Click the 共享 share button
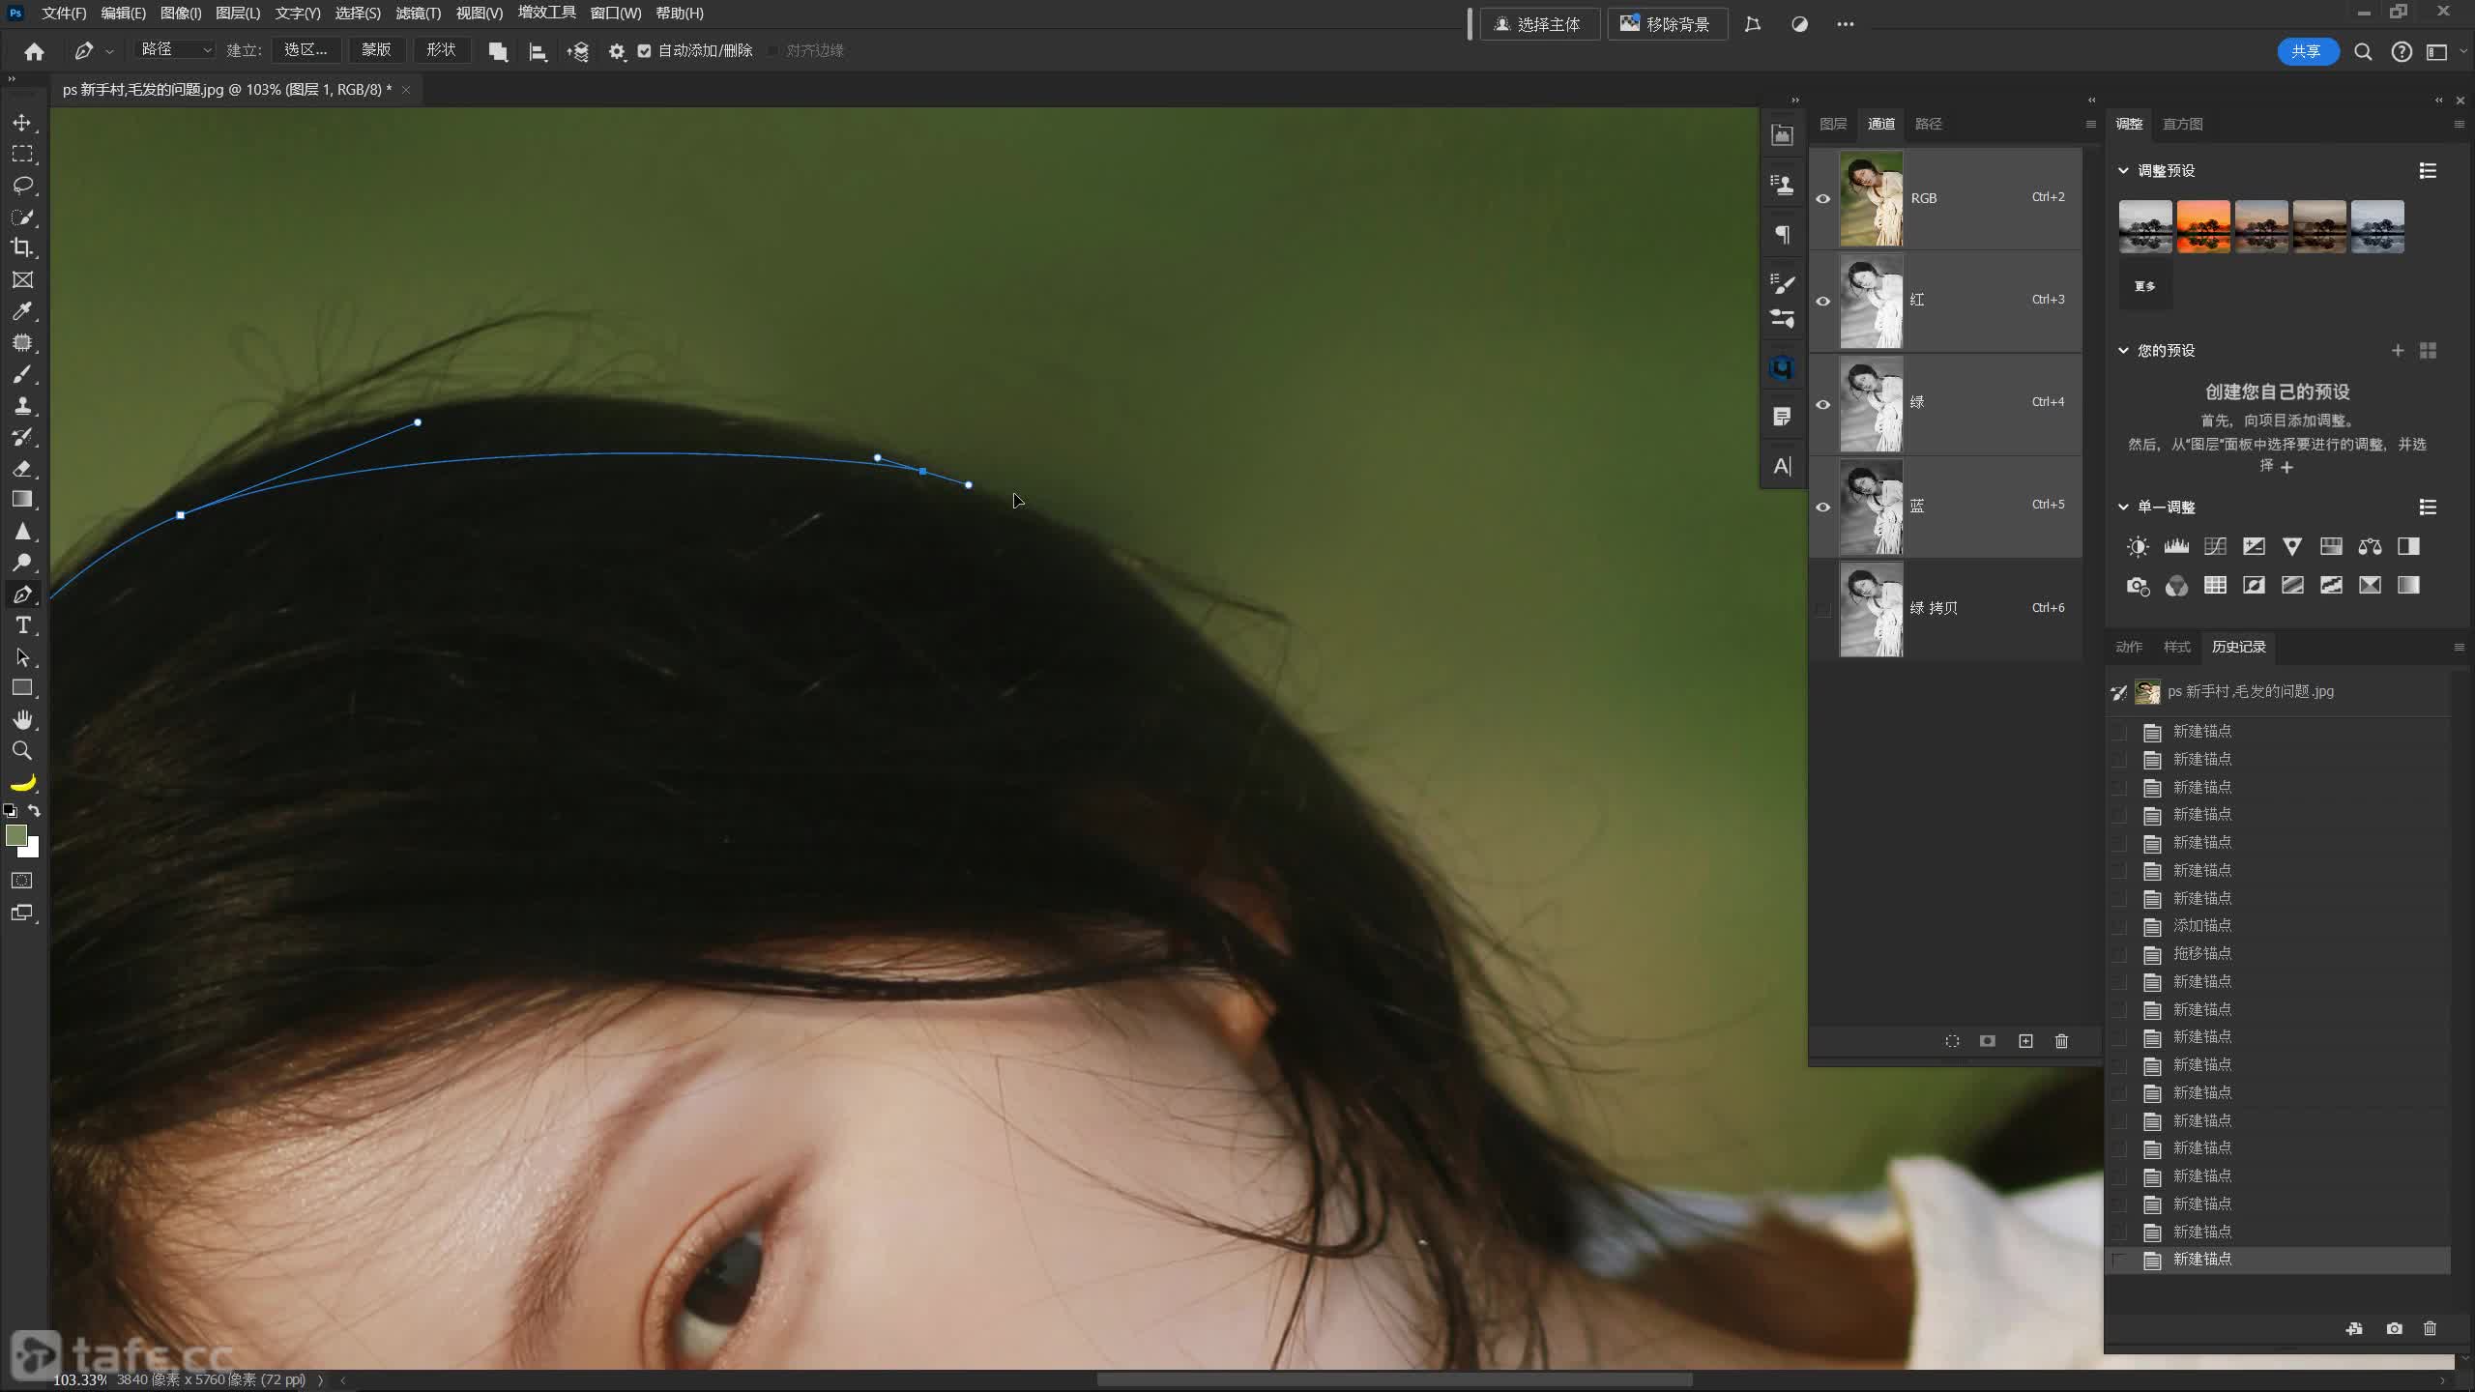This screenshot has width=2475, height=1392. click(x=2306, y=51)
